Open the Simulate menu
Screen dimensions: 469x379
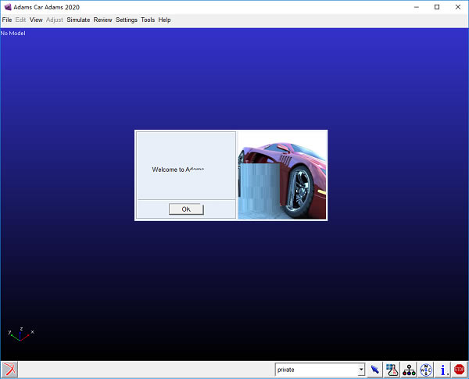click(78, 20)
